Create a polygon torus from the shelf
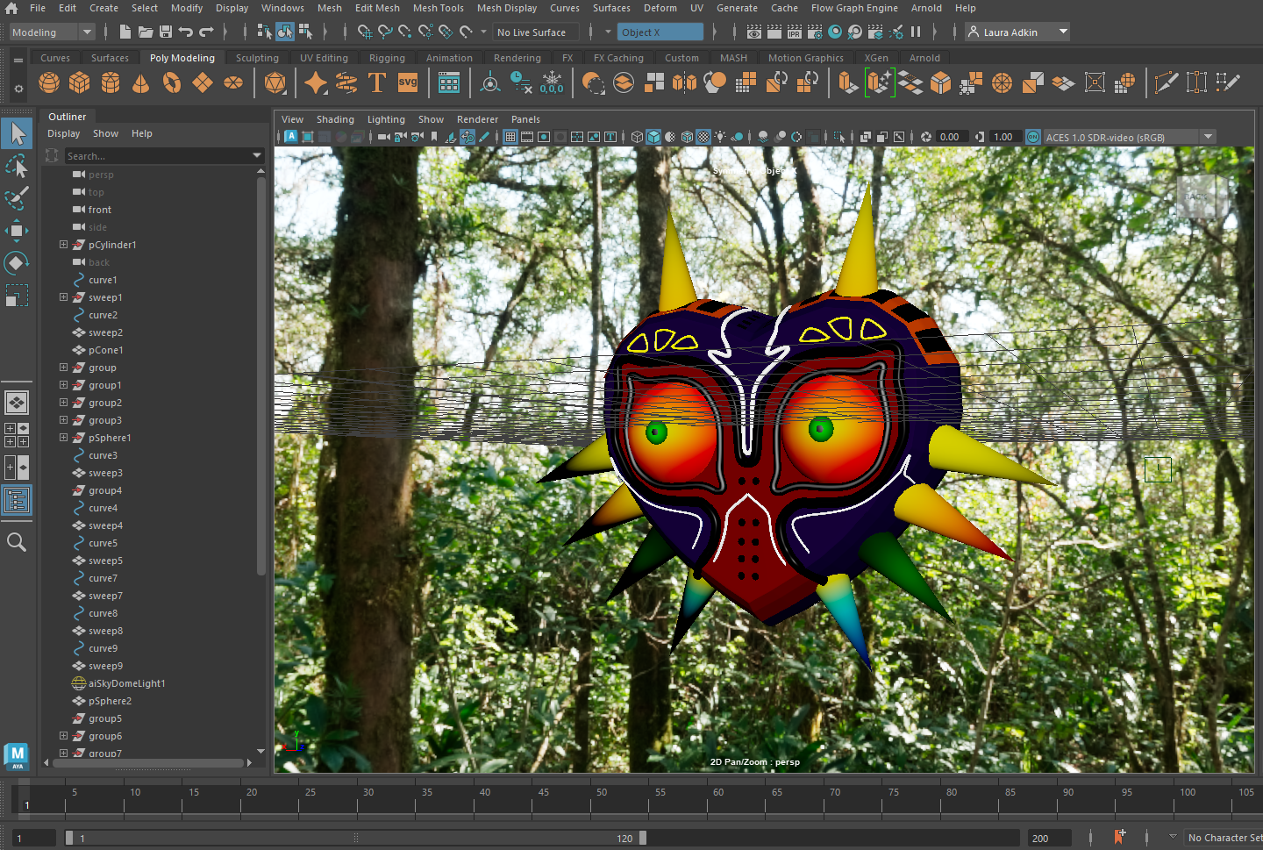The image size is (1263, 850). (x=172, y=83)
